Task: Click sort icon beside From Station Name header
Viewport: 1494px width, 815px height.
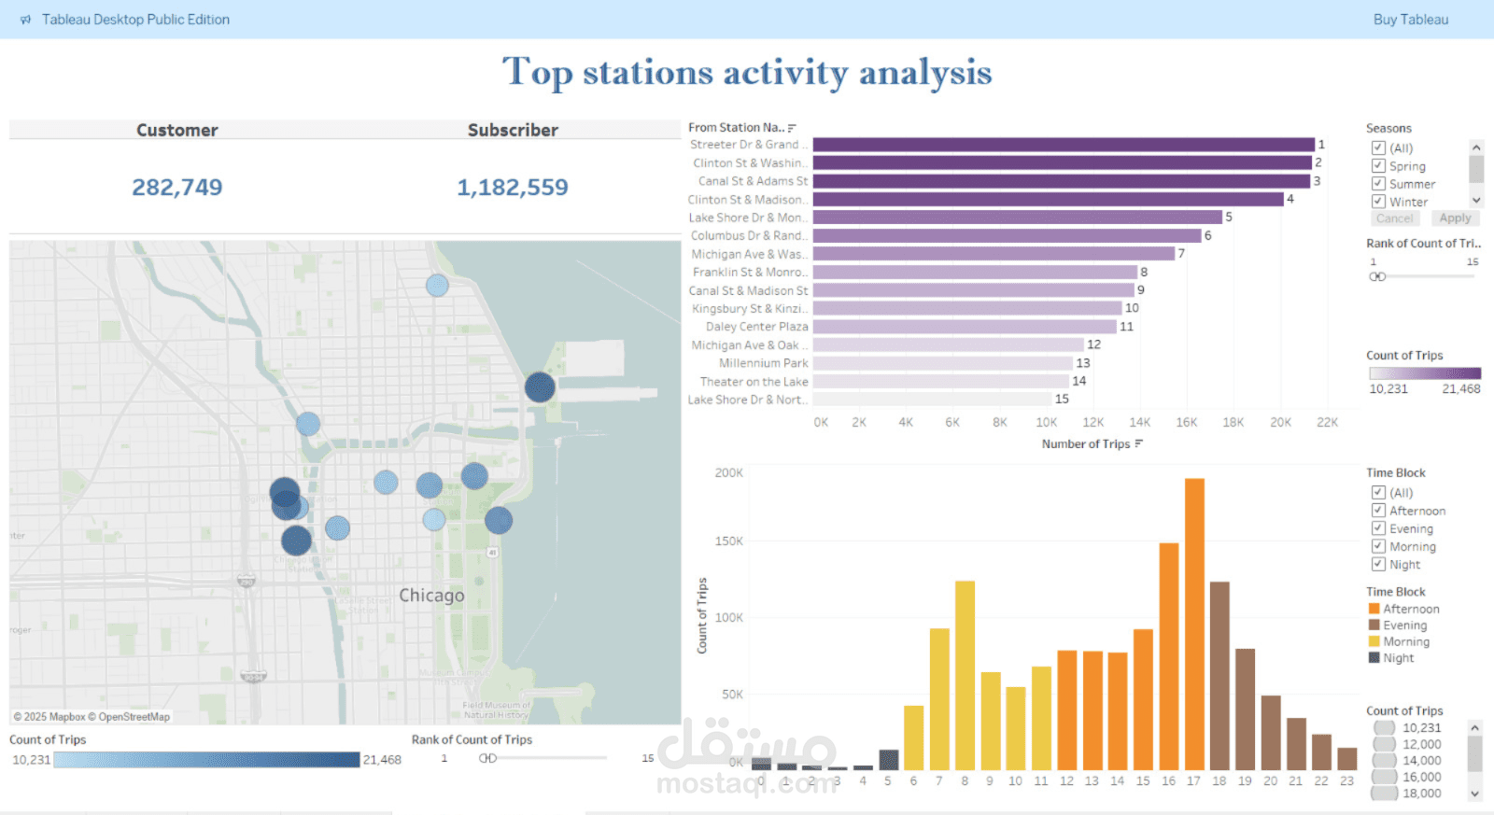Action: click(792, 128)
